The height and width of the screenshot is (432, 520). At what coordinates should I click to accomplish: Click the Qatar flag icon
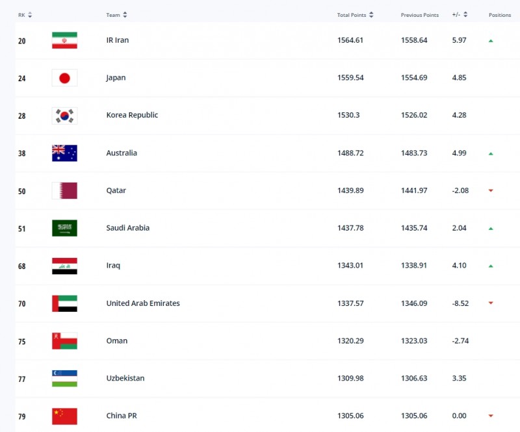point(64,190)
